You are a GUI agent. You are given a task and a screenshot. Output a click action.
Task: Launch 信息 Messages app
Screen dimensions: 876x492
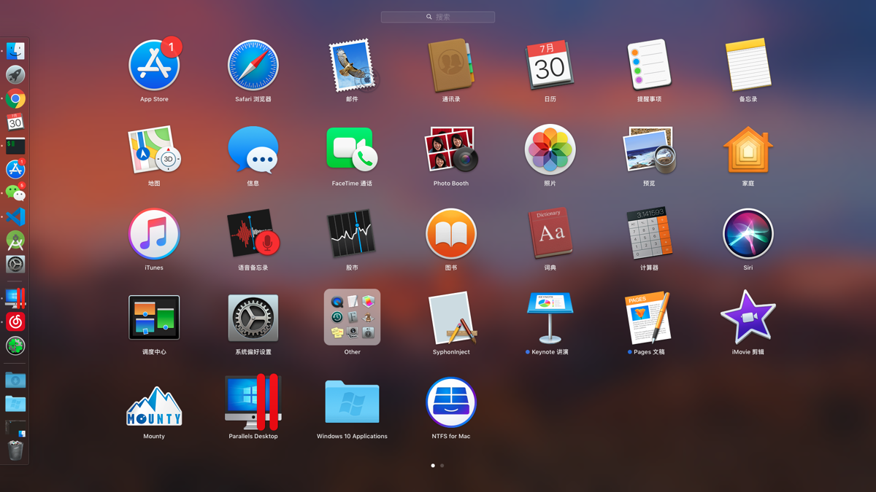tap(253, 150)
